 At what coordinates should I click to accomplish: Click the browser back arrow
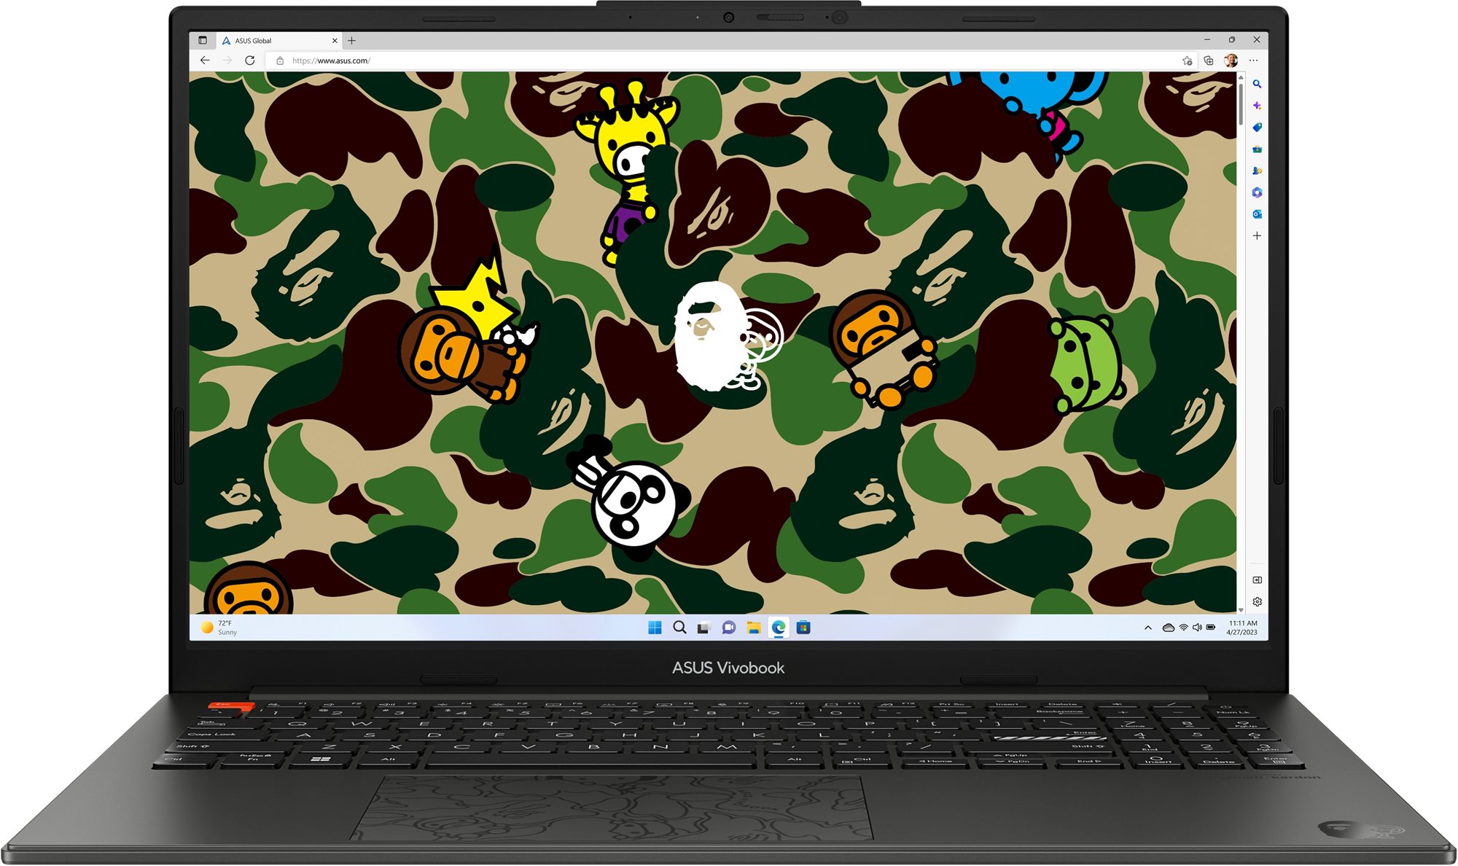pos(205,61)
